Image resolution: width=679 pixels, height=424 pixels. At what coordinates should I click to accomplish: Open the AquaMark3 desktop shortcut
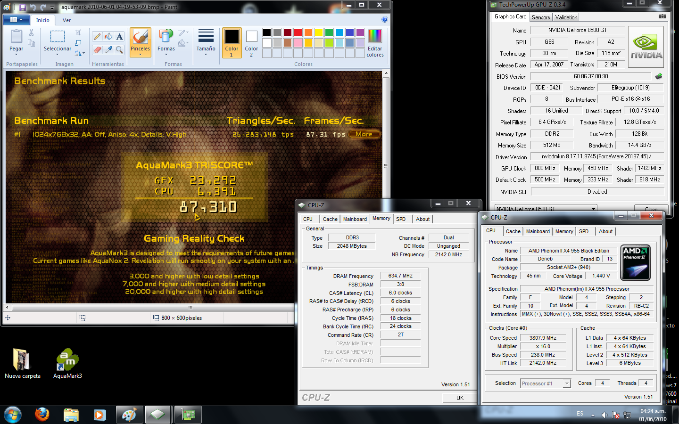(x=67, y=363)
